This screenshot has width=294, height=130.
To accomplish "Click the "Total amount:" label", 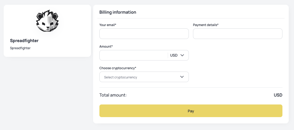I will [x=113, y=95].
